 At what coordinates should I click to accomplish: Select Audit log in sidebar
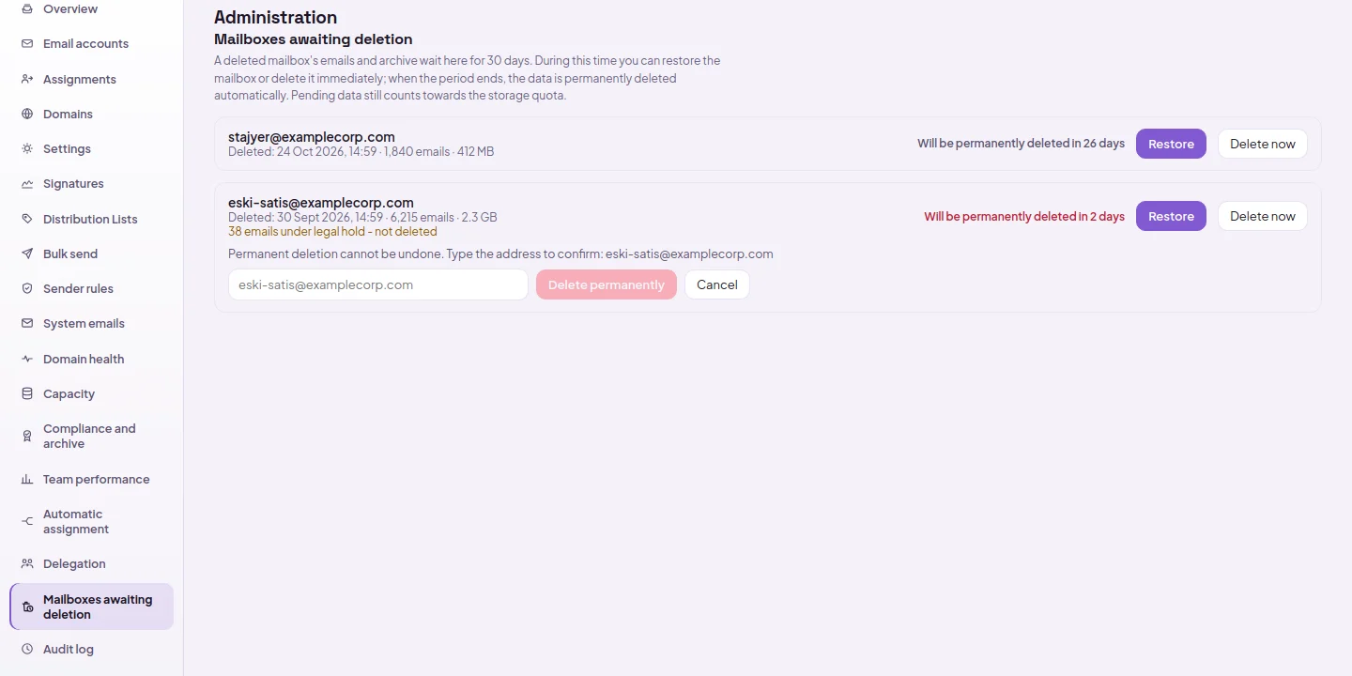coord(92,649)
